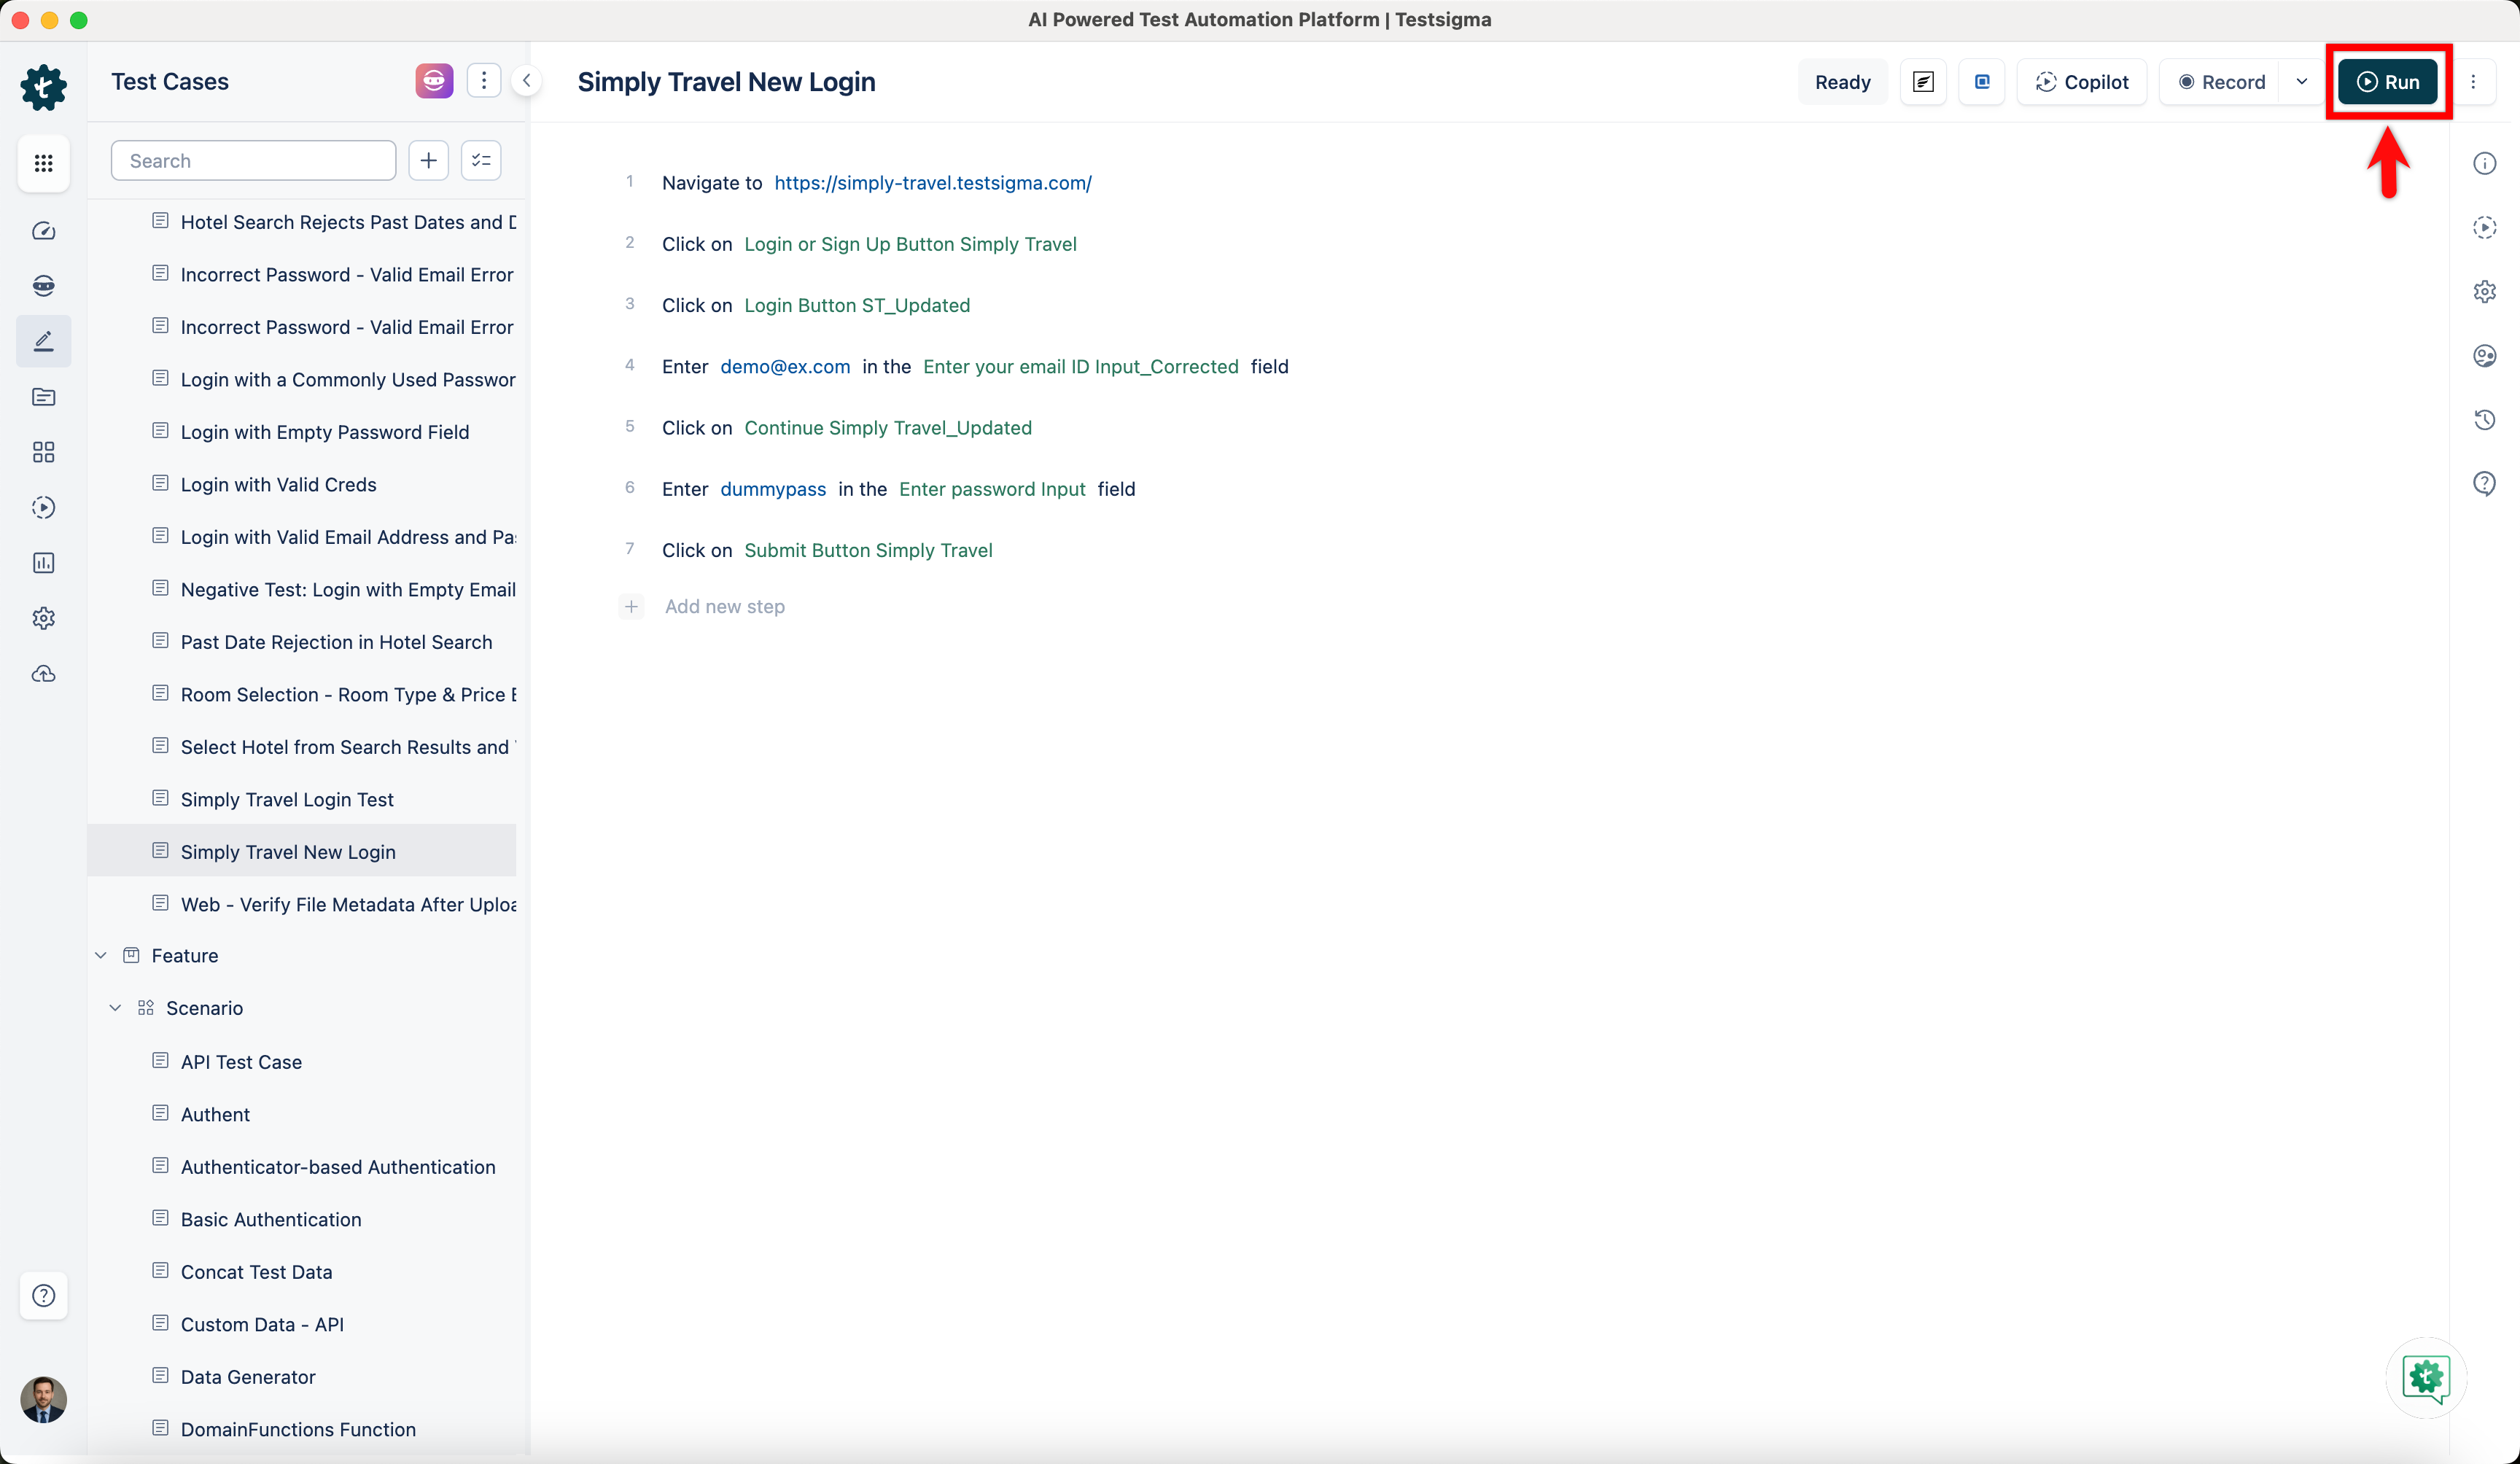2520x1464 pixels.
Task: Open Login with Valid Creds test case
Action: click(x=278, y=484)
